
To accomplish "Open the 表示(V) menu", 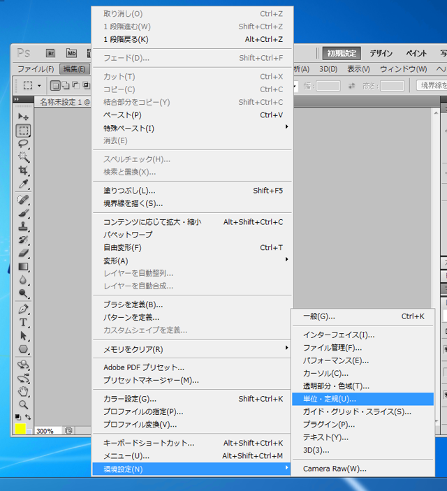I will tap(358, 69).
